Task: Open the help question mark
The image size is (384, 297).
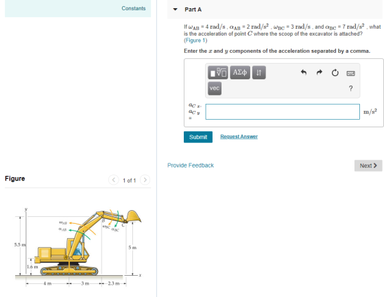Action: 350,88
